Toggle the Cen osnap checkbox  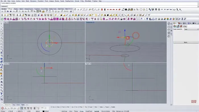71,107
